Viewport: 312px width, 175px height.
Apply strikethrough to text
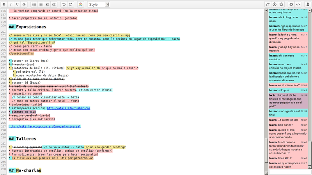point(24,4)
